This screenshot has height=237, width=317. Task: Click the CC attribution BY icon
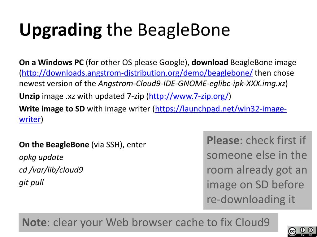(x=303, y=230)
